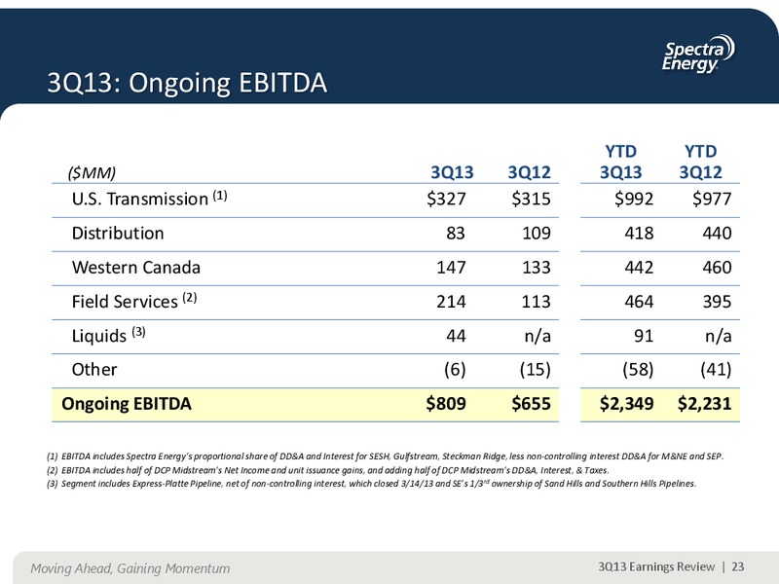Screen dimensions: 779x584
Task: Click the 133 Western Canada value
Action: click(537, 267)
